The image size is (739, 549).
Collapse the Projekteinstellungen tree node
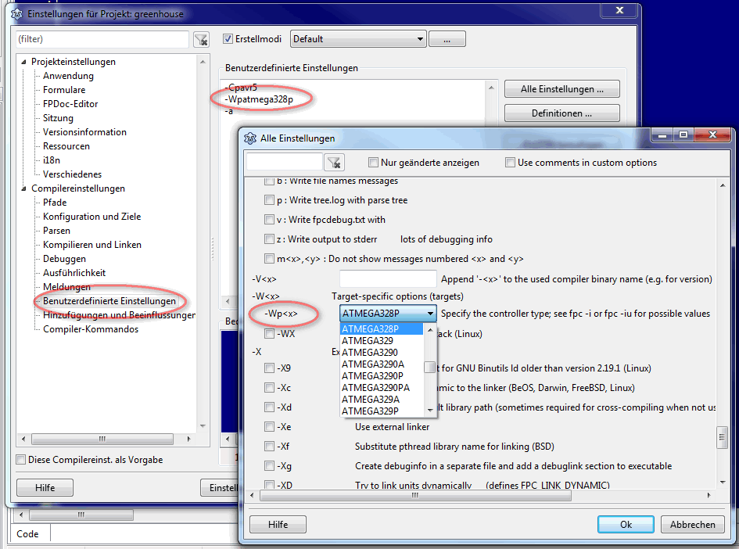click(23, 62)
